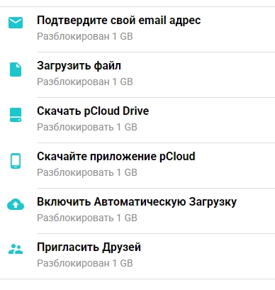Screen dimensions: 275x290
Task: Click the smartphone app icon
Action: (16, 161)
